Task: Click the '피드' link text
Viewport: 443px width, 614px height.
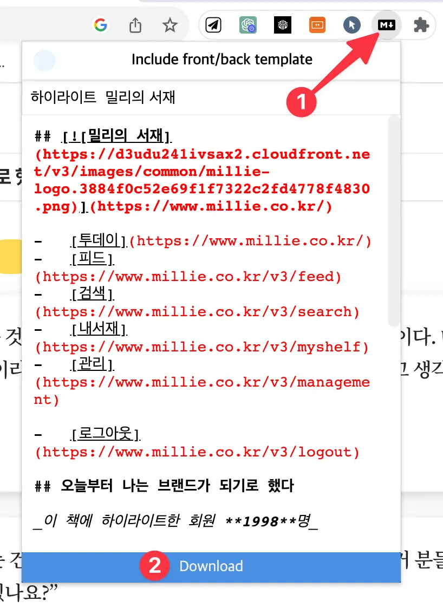Action: point(93,258)
